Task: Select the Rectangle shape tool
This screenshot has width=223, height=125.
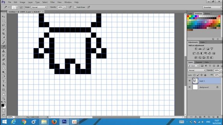Action: [x=3, y=90]
